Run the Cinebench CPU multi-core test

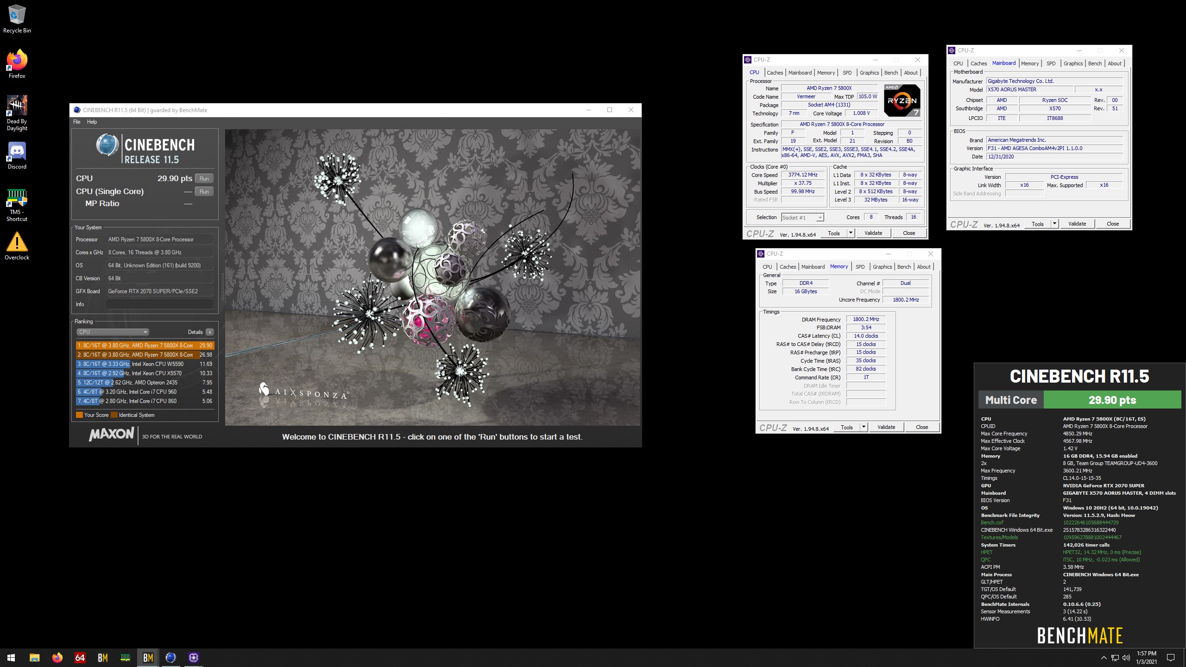click(x=204, y=178)
